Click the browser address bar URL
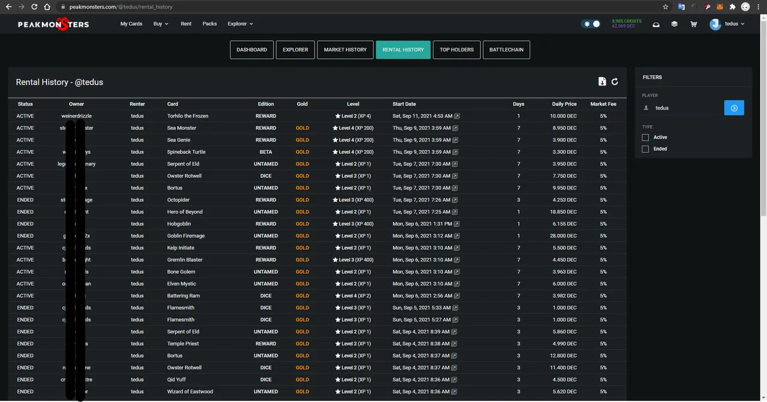The width and height of the screenshot is (767, 402). (121, 7)
